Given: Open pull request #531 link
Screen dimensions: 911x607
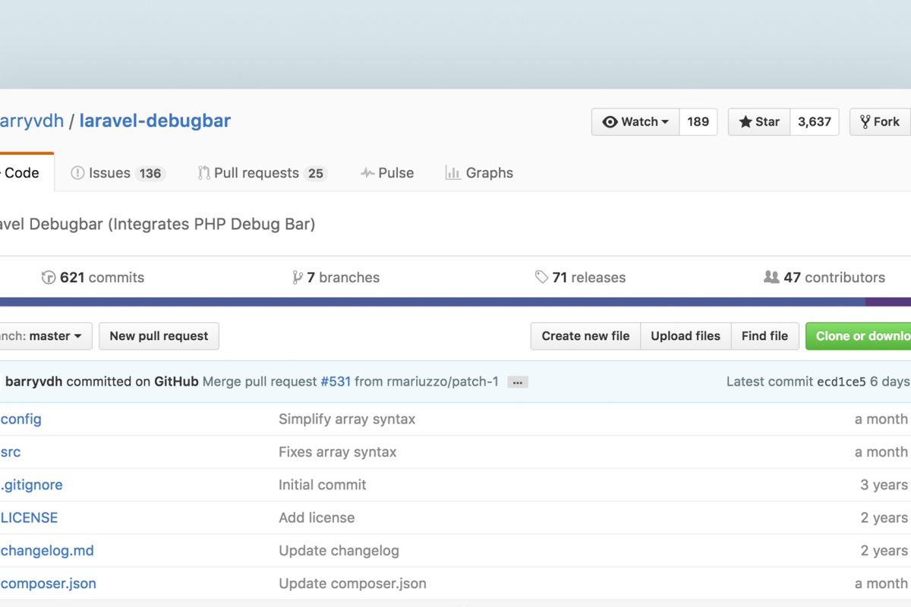Looking at the screenshot, I should point(336,382).
